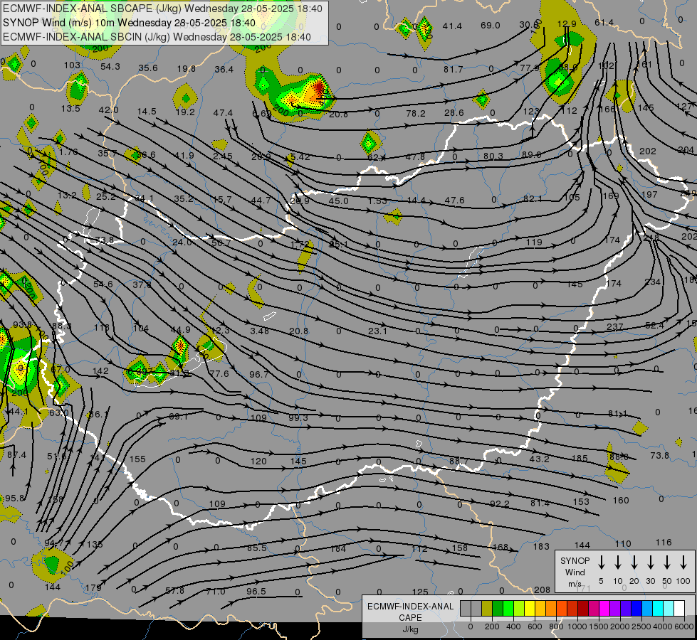
Task: Pick the white swatch ending the CAPE legend
Action: point(679,609)
